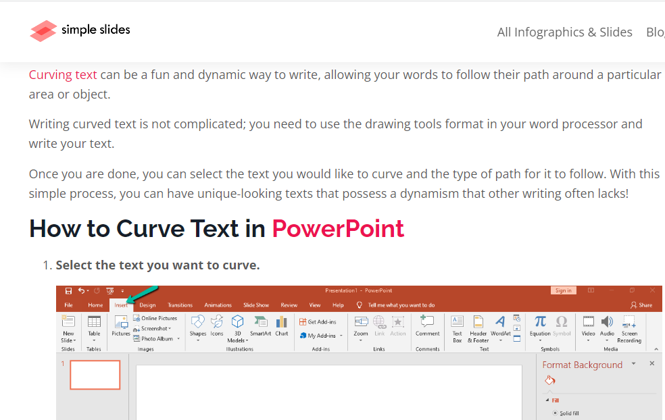This screenshot has height=420, width=665.
Task: Click My Add-ins button
Action: 318,336
